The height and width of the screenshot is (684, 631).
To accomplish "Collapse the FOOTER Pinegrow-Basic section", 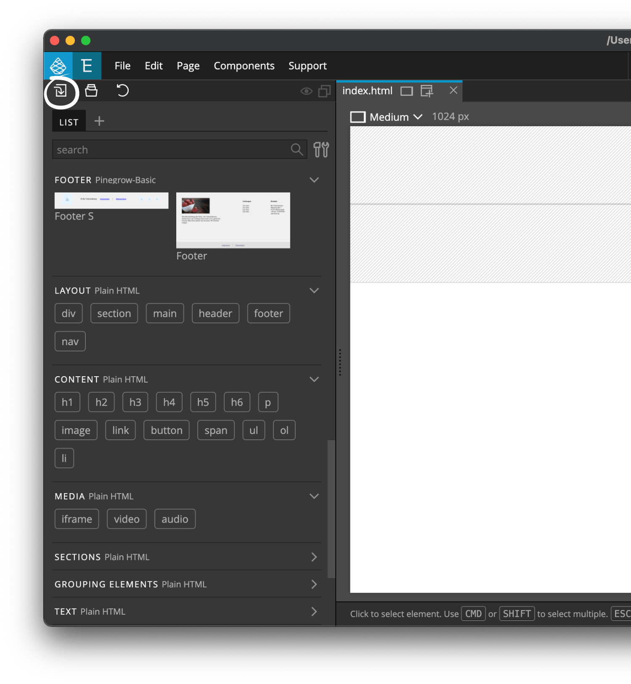I will tap(314, 180).
